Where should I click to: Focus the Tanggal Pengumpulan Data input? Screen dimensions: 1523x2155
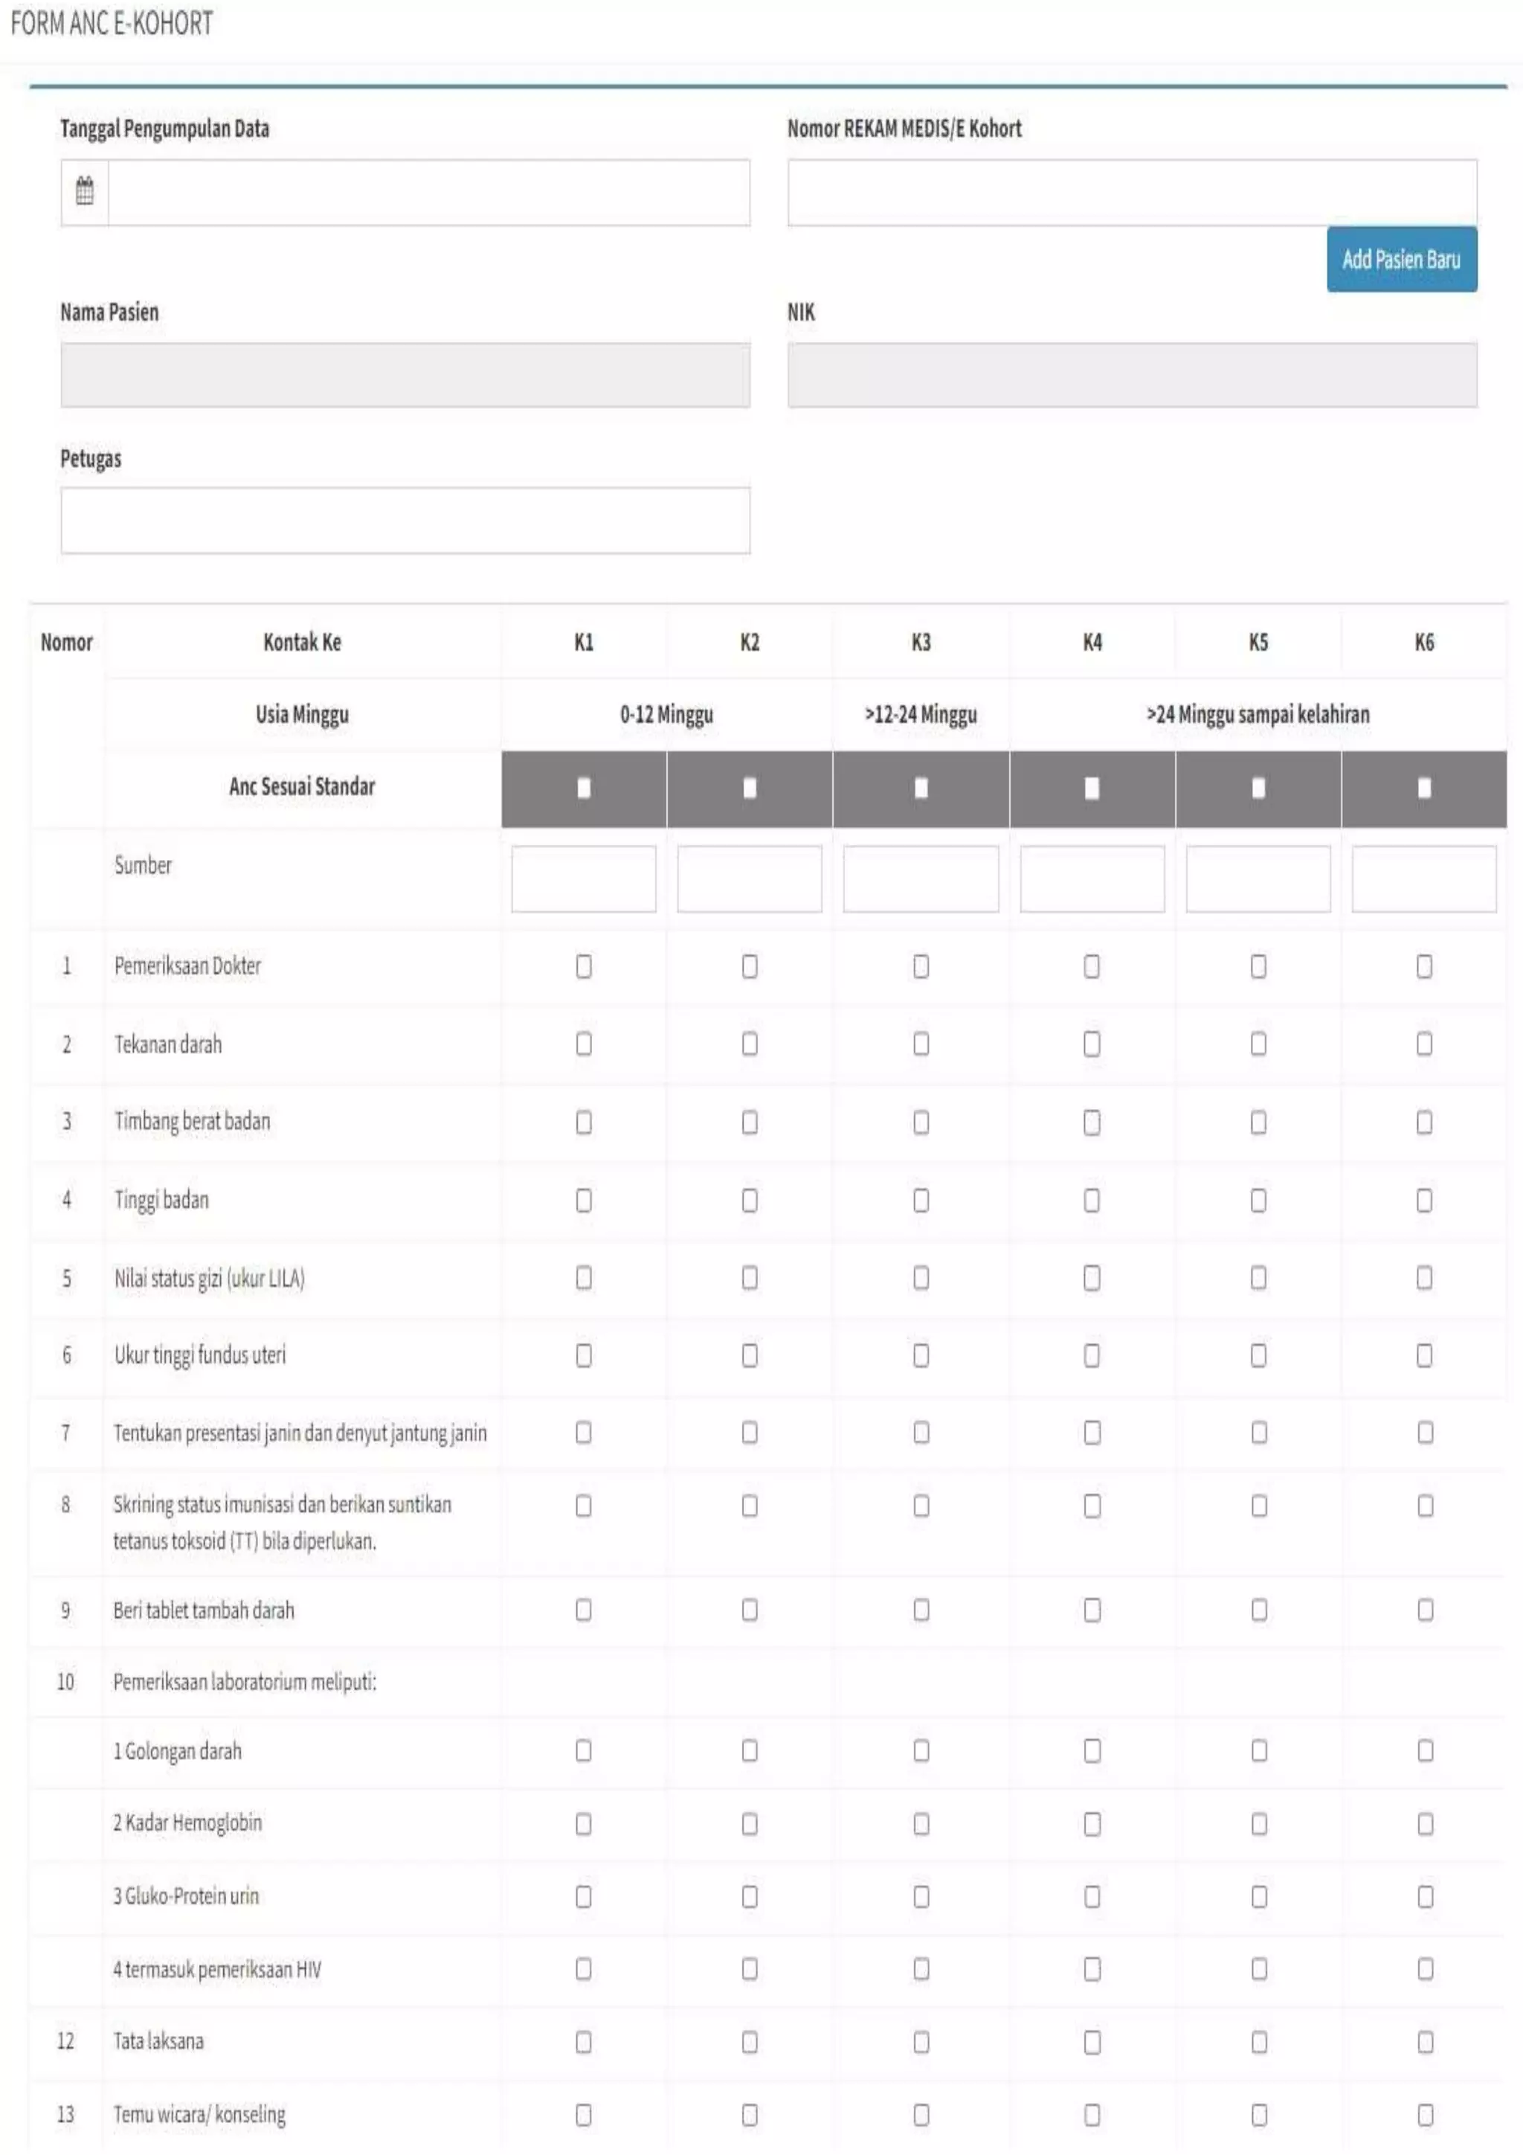click(429, 193)
